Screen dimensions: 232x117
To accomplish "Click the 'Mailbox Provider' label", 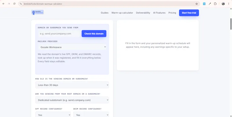I will [x=48, y=41].
